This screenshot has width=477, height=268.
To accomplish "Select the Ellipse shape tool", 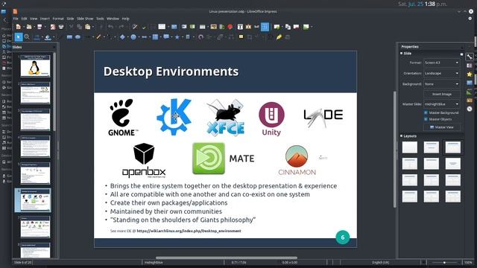I will [x=78, y=37].
